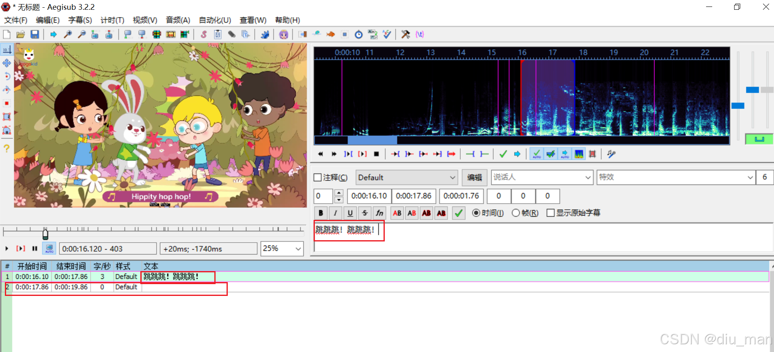Go to previous line in audio toolbar
774x352 pixels.
tap(321, 154)
